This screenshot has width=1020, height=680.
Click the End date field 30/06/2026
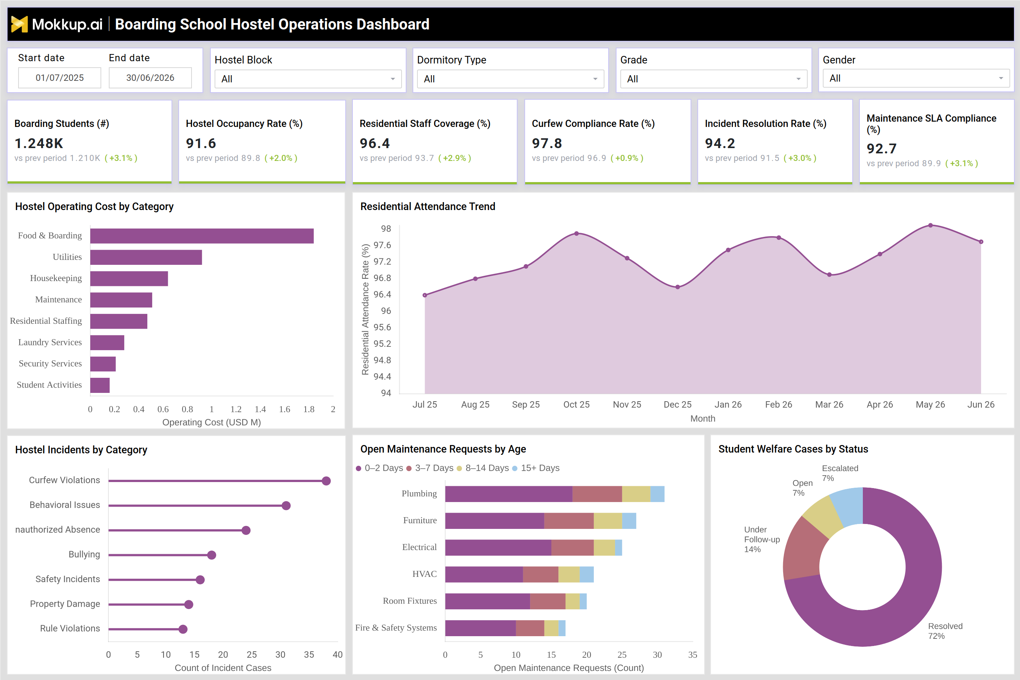[150, 77]
